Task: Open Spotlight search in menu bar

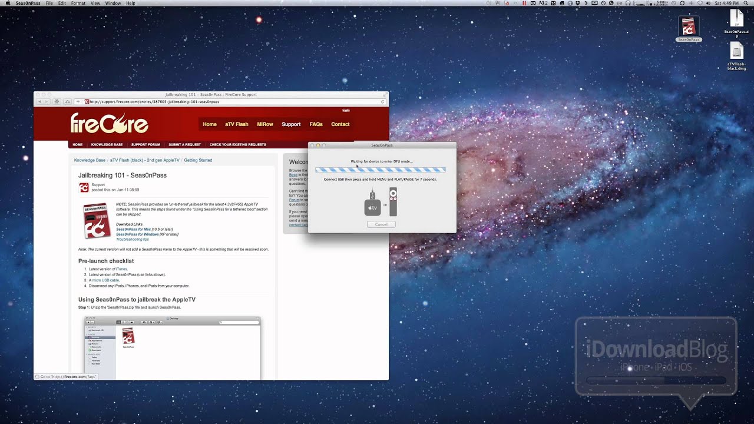Action: tap(745, 3)
